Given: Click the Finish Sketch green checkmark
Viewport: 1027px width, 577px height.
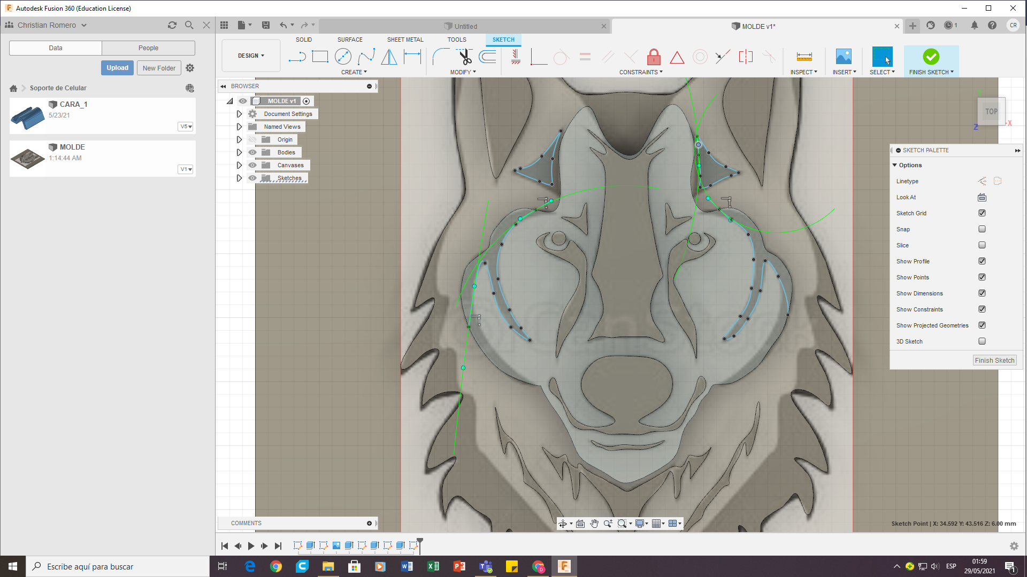Looking at the screenshot, I should (931, 57).
